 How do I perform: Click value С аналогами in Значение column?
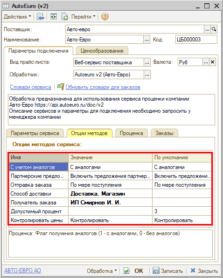[111, 167]
